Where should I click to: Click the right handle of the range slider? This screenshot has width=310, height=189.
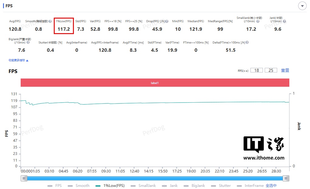tap(286, 178)
